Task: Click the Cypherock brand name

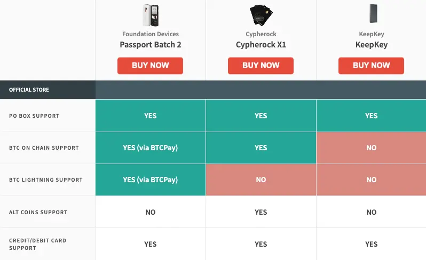Action: (261, 34)
